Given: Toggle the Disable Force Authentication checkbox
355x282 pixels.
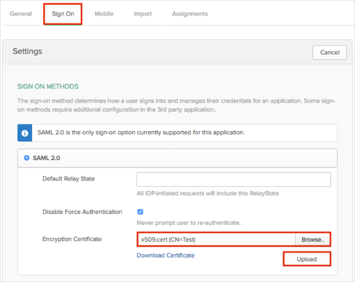Looking at the screenshot, I should pos(140,212).
